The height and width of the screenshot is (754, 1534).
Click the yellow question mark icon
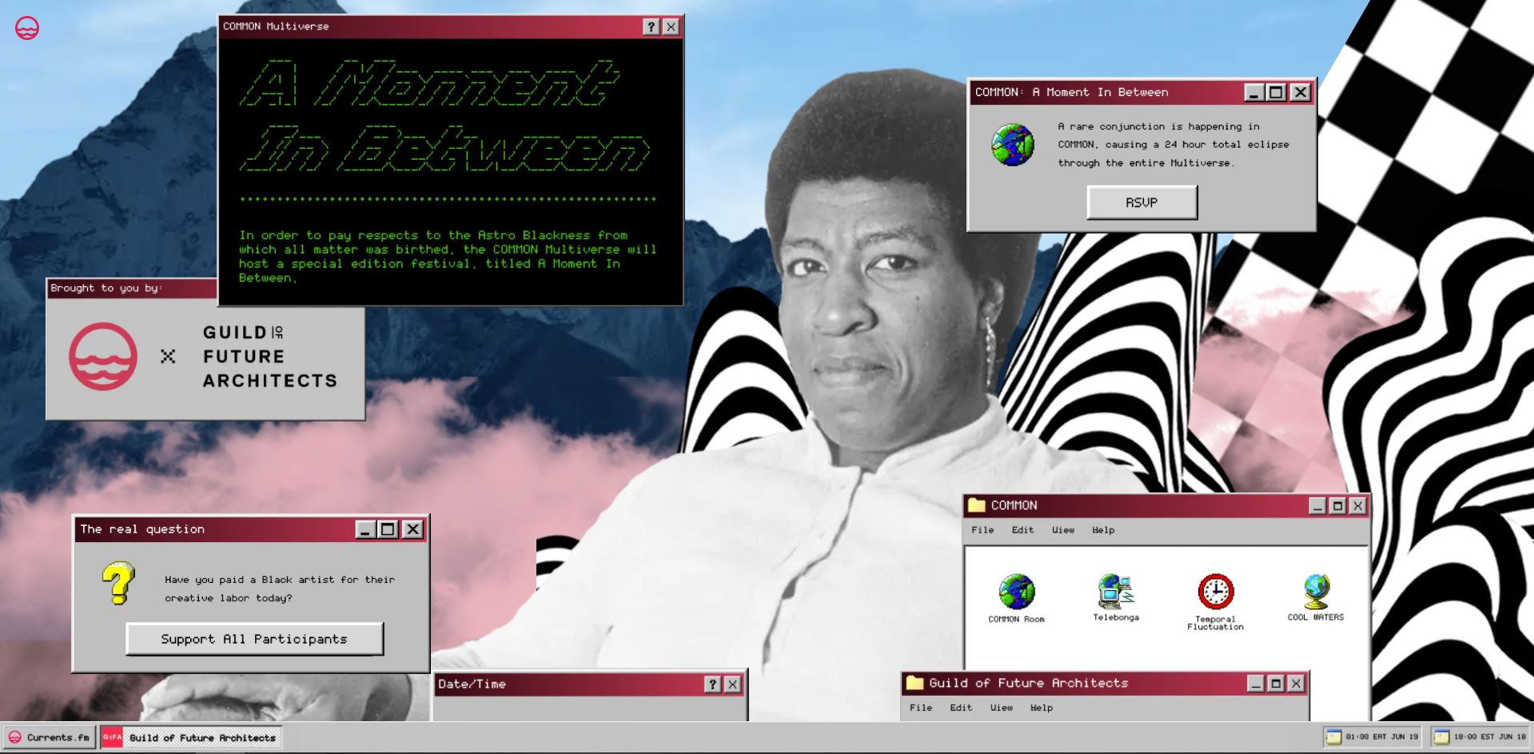tap(118, 583)
